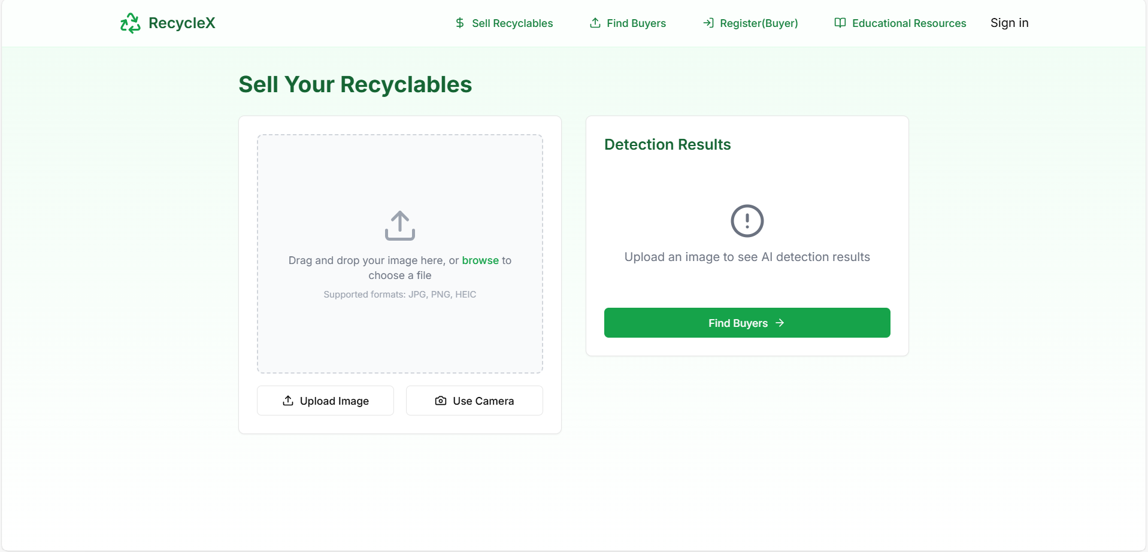
Task: Click the upload icon on Upload Image button
Action: point(287,401)
